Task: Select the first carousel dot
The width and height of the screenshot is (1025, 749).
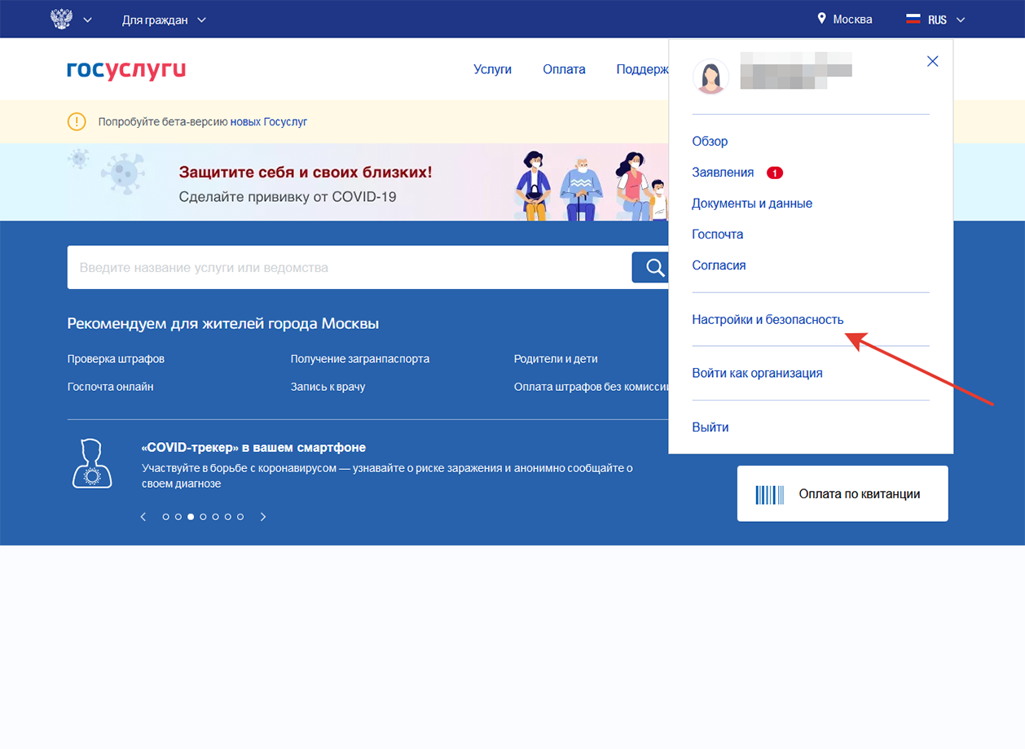Action: click(x=166, y=517)
